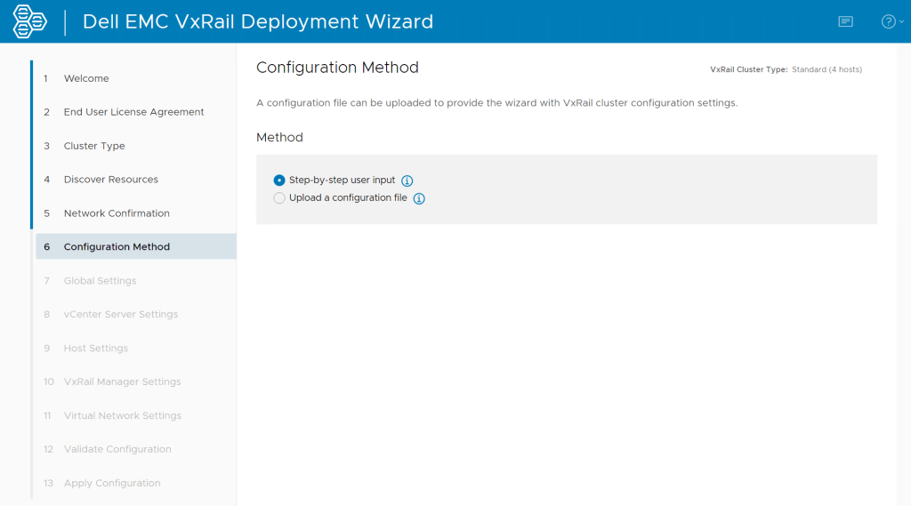Select the Configuration Method step in sidebar

click(117, 247)
